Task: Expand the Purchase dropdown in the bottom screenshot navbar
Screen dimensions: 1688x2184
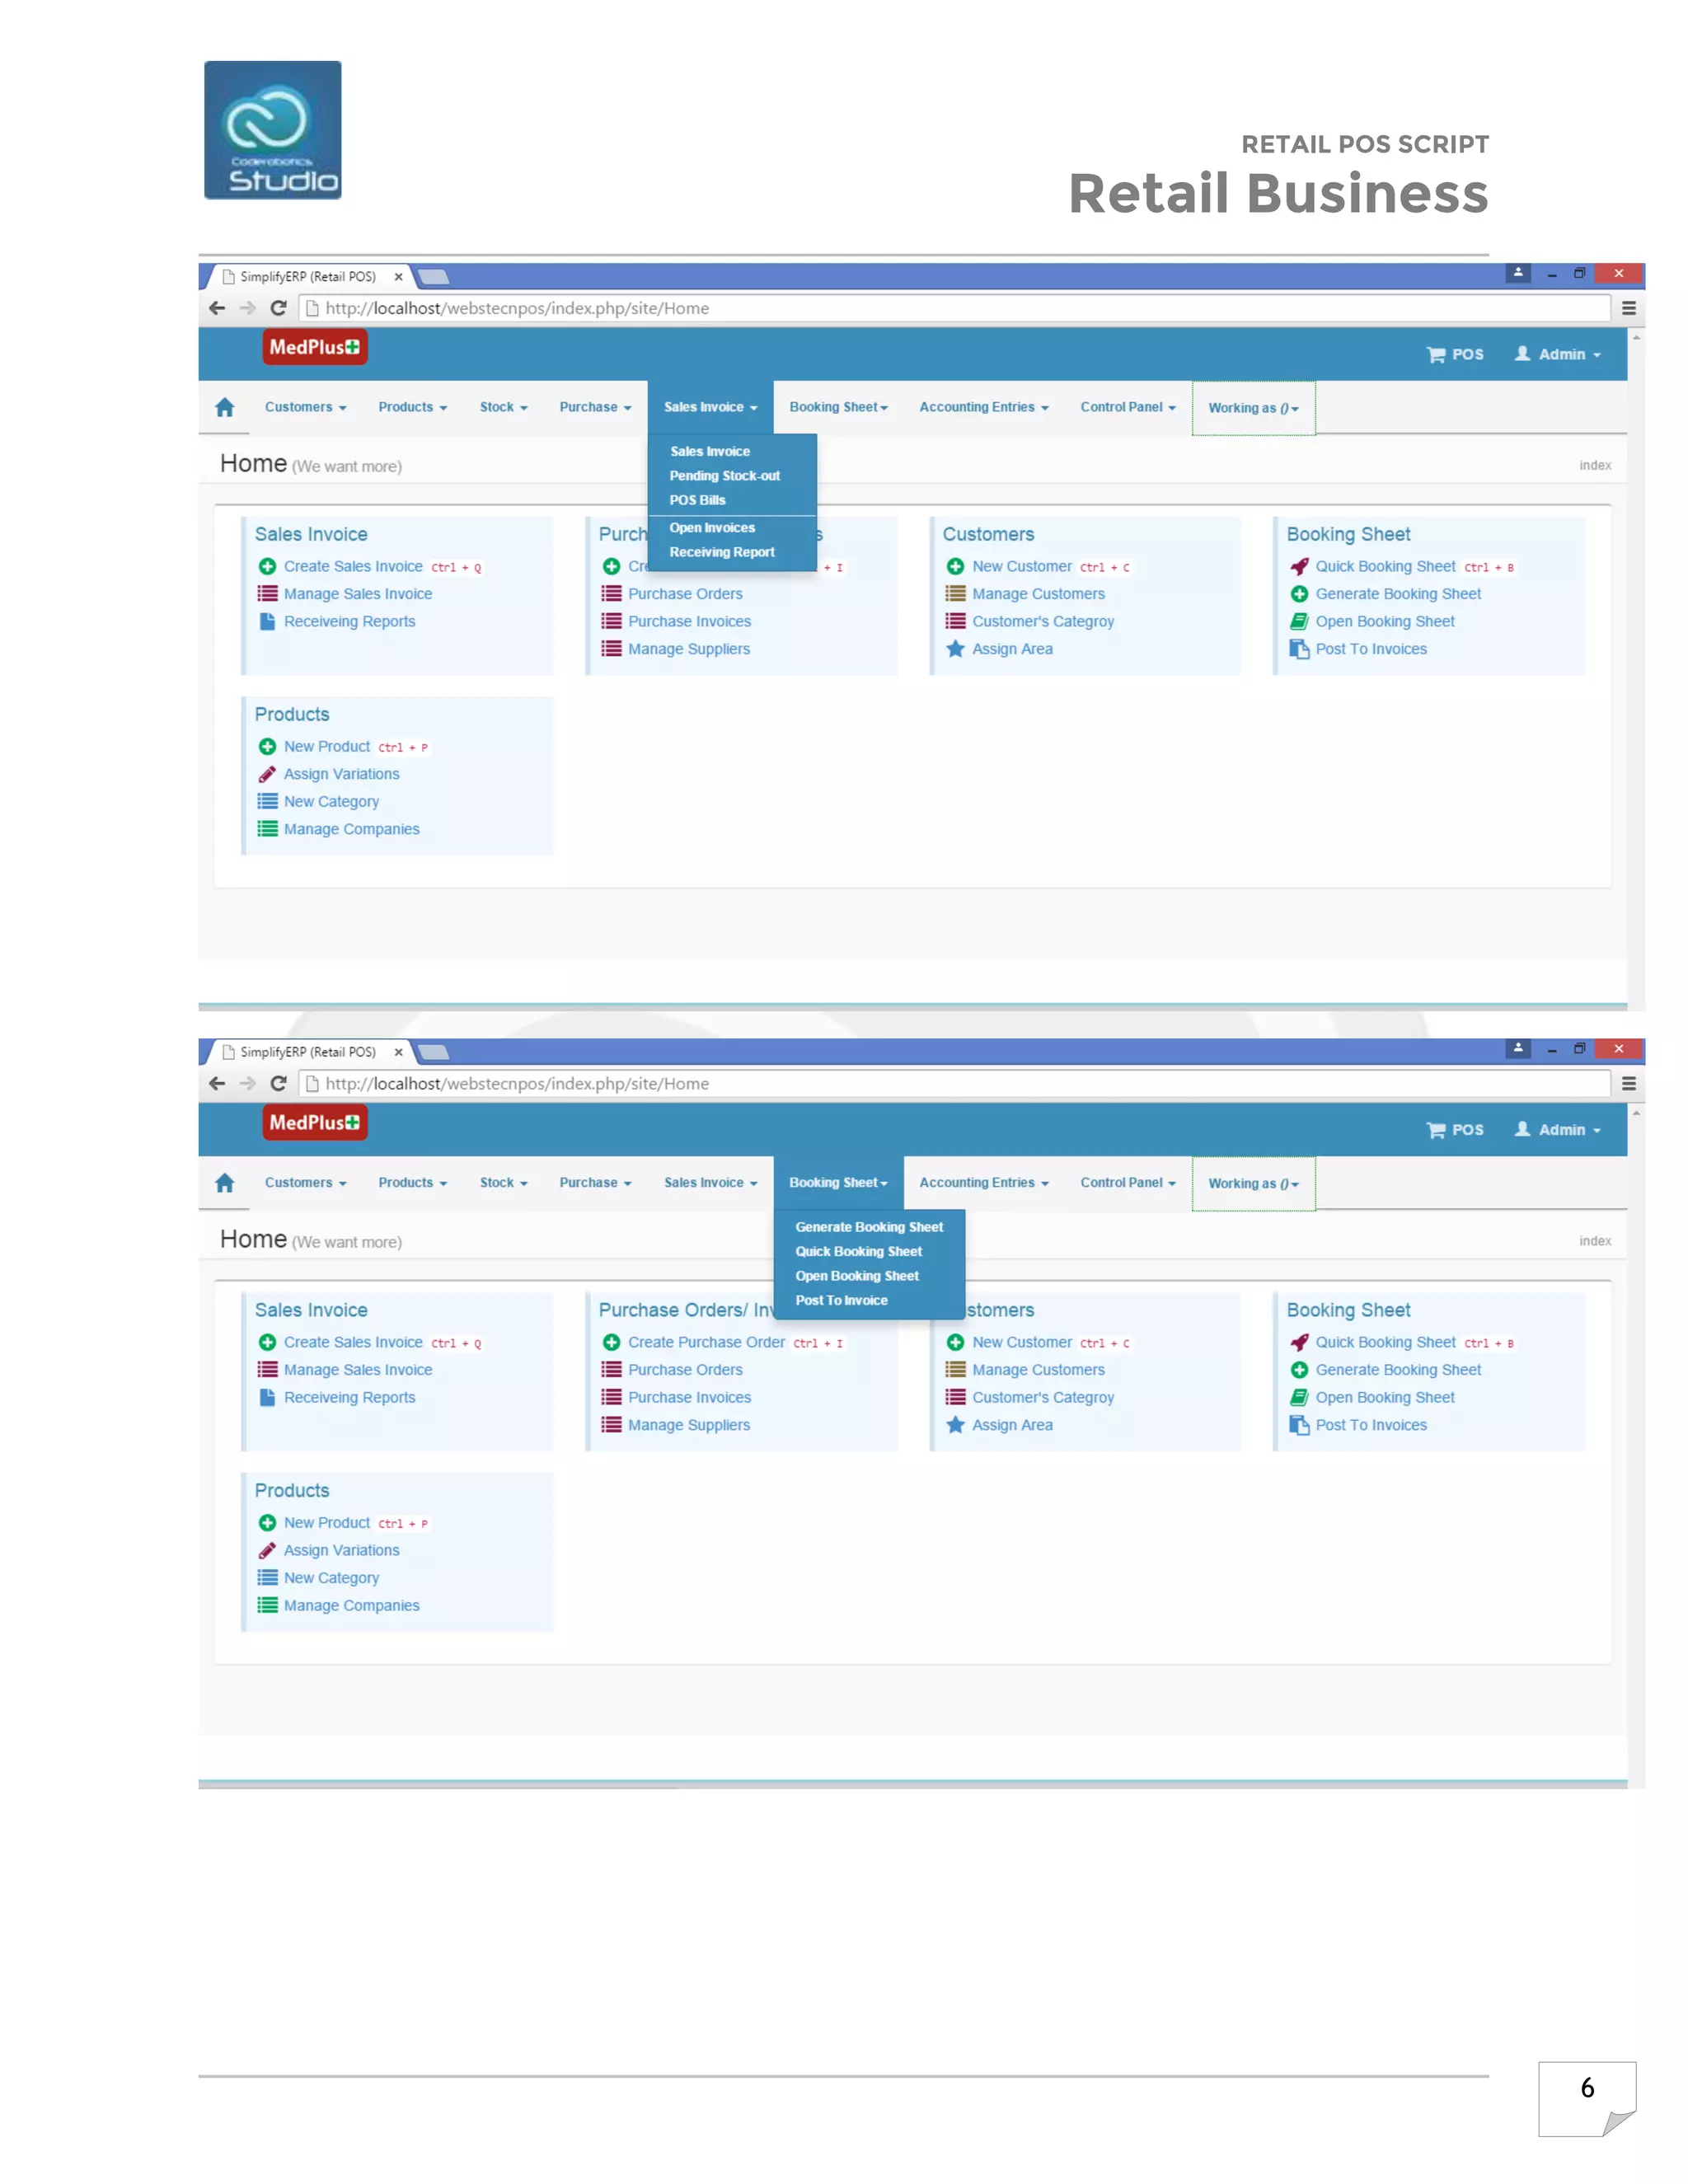Action: pyautogui.click(x=595, y=1183)
